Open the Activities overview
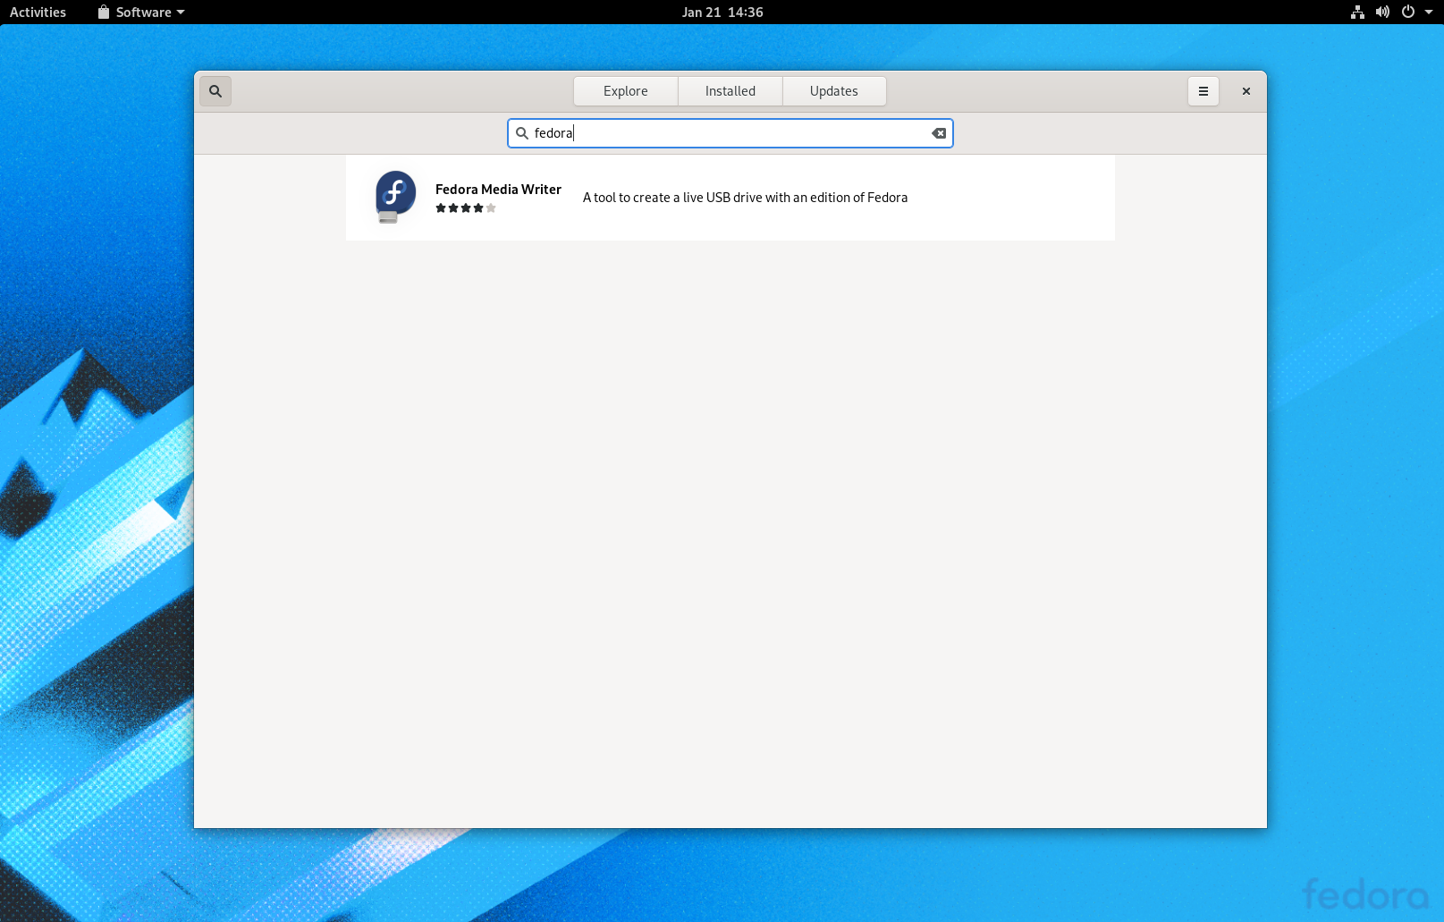The width and height of the screenshot is (1444, 922). [38, 13]
